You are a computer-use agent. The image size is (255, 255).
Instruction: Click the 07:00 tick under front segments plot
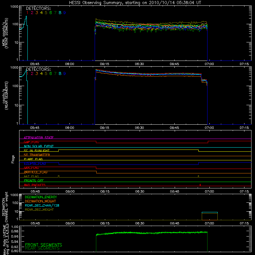(209, 64)
